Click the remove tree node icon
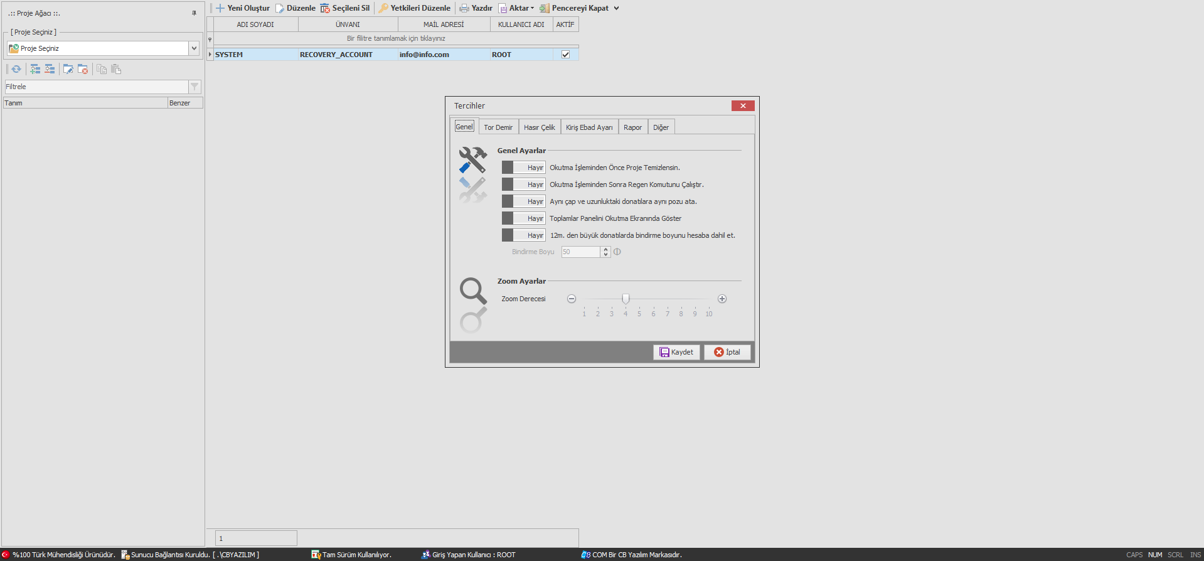This screenshot has width=1204, height=561. 50,69
